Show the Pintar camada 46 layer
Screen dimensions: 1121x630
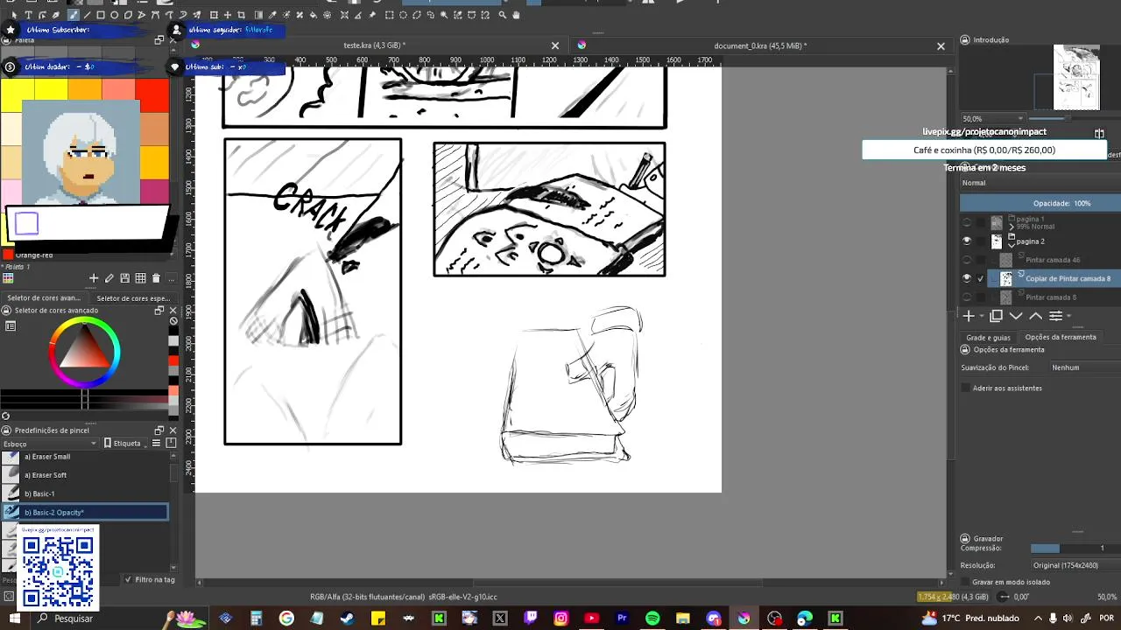tap(967, 260)
